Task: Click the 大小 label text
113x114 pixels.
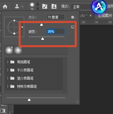Action: pos(33,17)
